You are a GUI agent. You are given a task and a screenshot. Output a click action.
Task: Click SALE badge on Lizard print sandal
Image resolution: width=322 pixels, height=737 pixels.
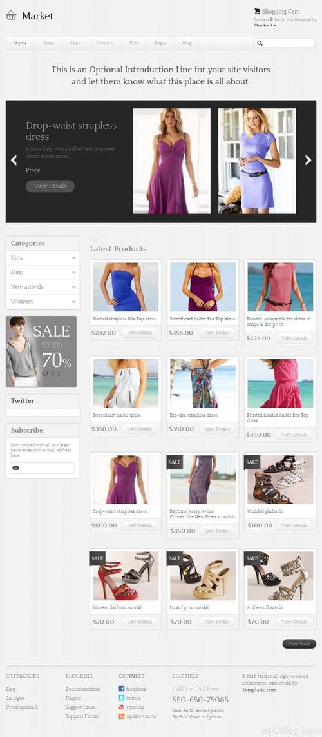coord(175,558)
